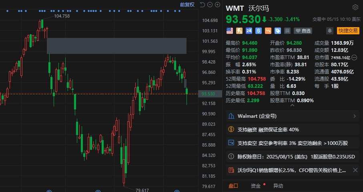
Task: Click the chart reset undo arrow icon
Action: (203, 5)
